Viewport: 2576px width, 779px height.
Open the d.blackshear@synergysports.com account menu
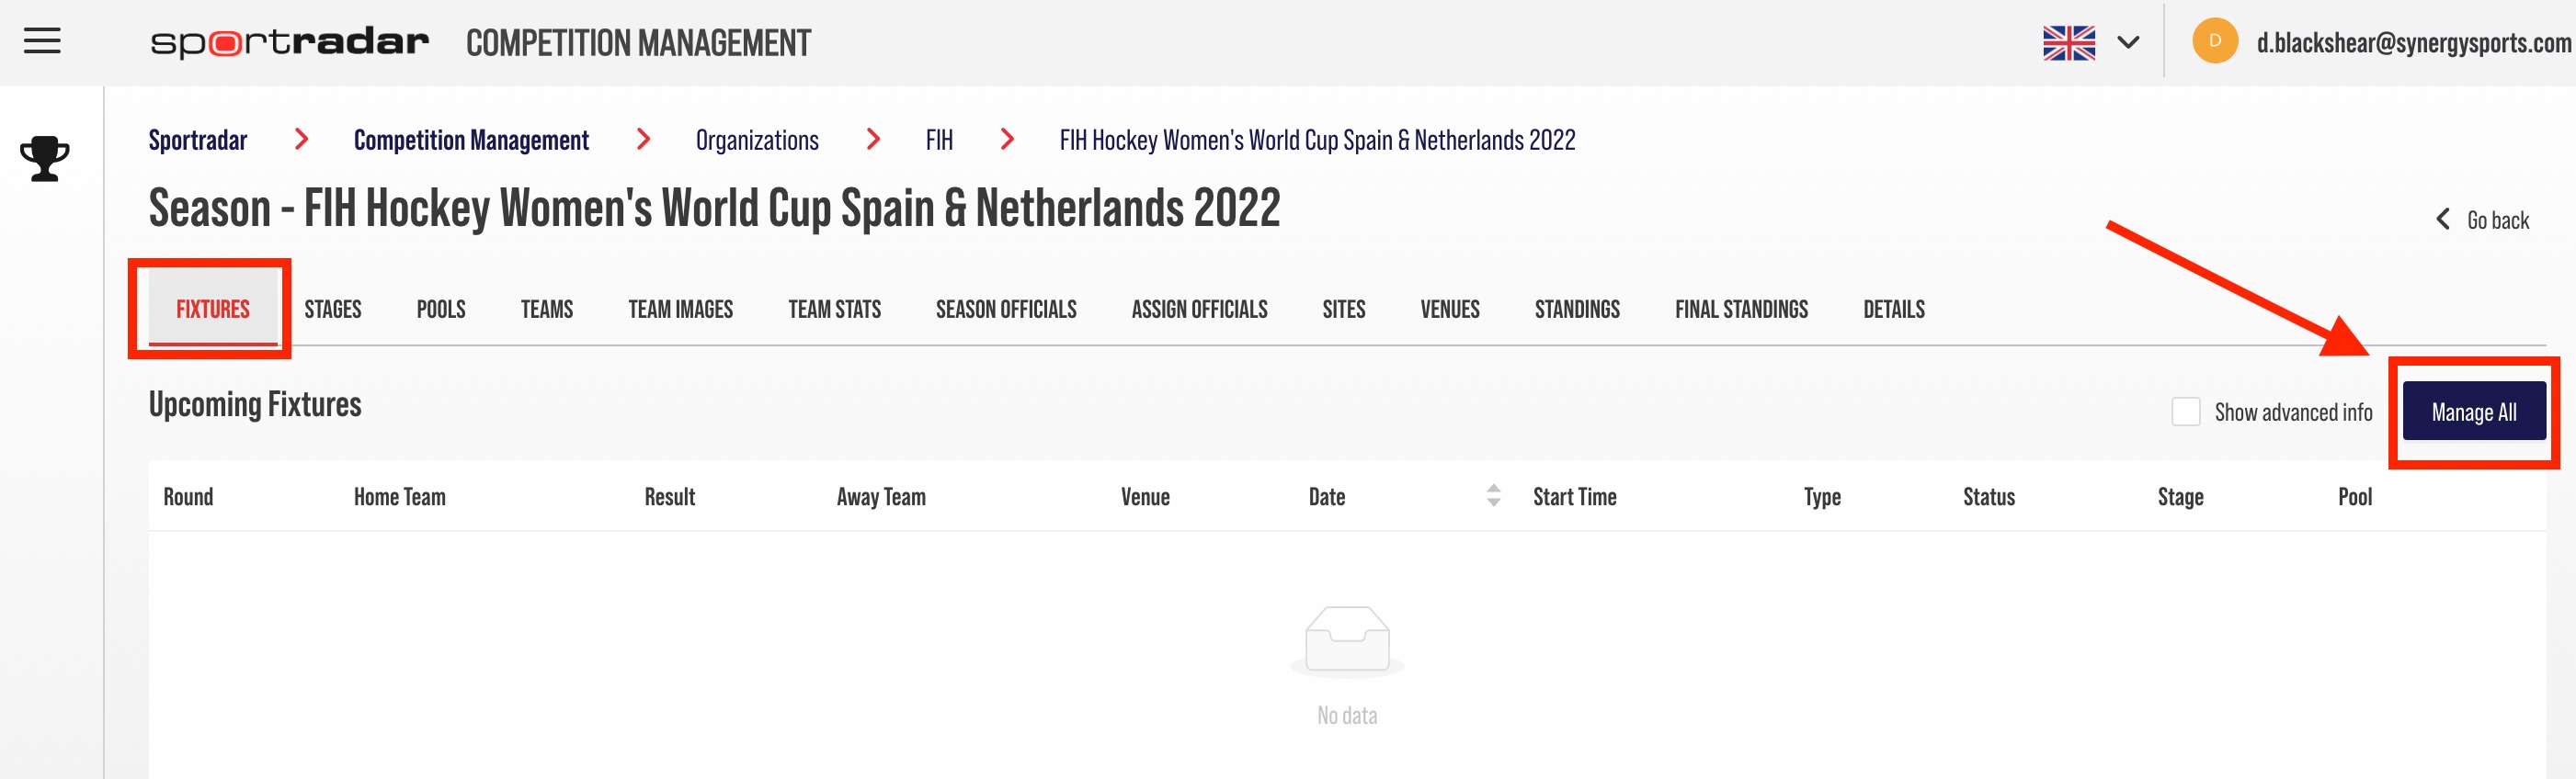coord(2412,42)
